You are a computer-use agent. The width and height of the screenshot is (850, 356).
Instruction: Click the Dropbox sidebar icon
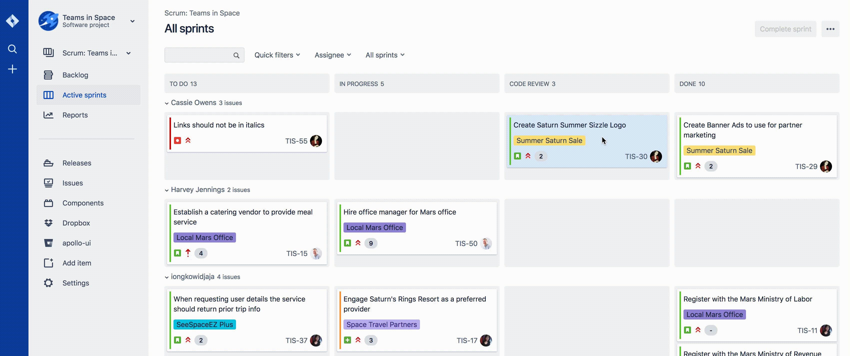click(49, 223)
